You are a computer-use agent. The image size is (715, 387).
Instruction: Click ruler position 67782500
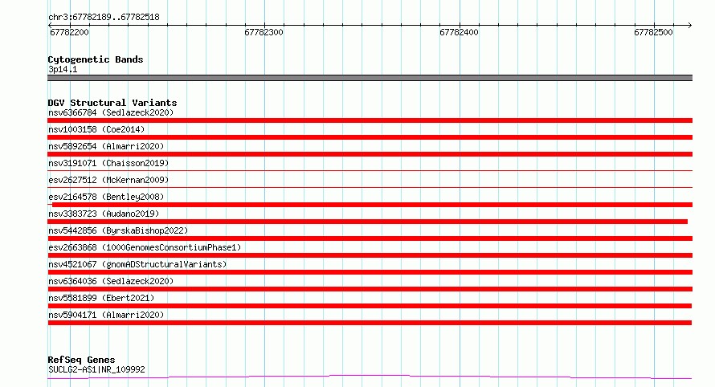(653, 32)
